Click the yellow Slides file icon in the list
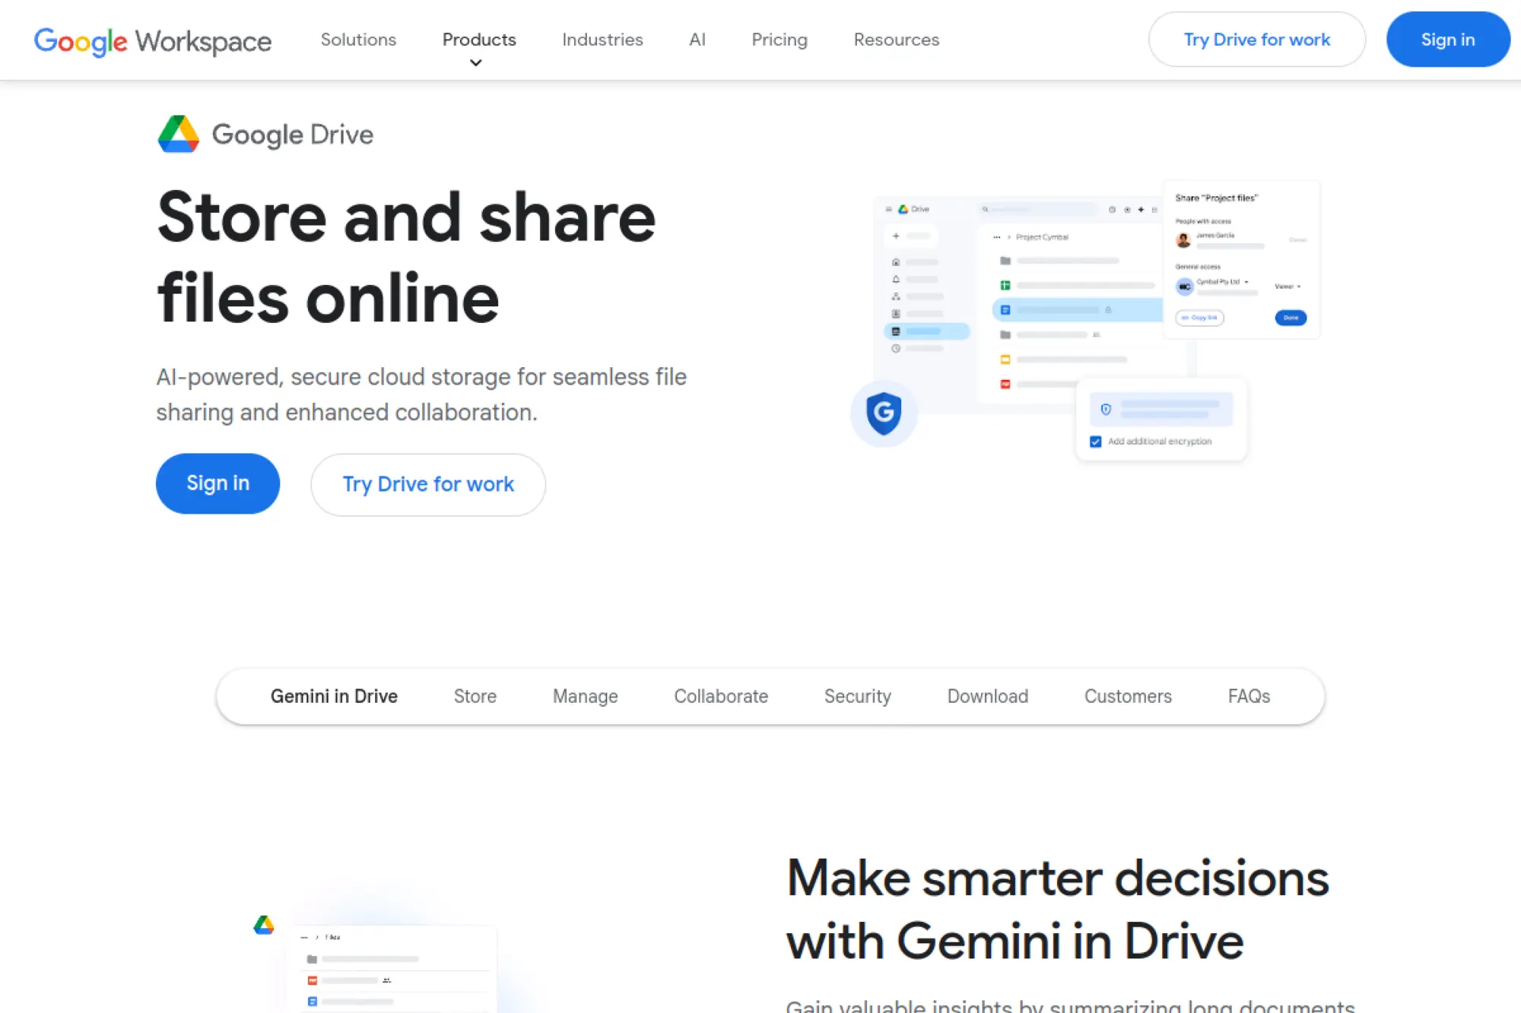 tap(1005, 359)
